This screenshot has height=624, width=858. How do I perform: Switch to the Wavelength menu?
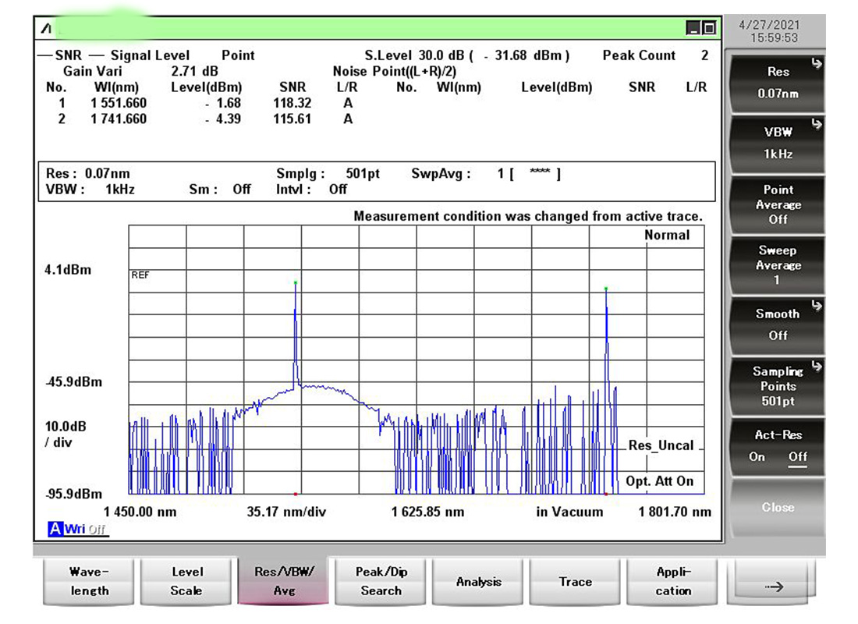[90, 582]
